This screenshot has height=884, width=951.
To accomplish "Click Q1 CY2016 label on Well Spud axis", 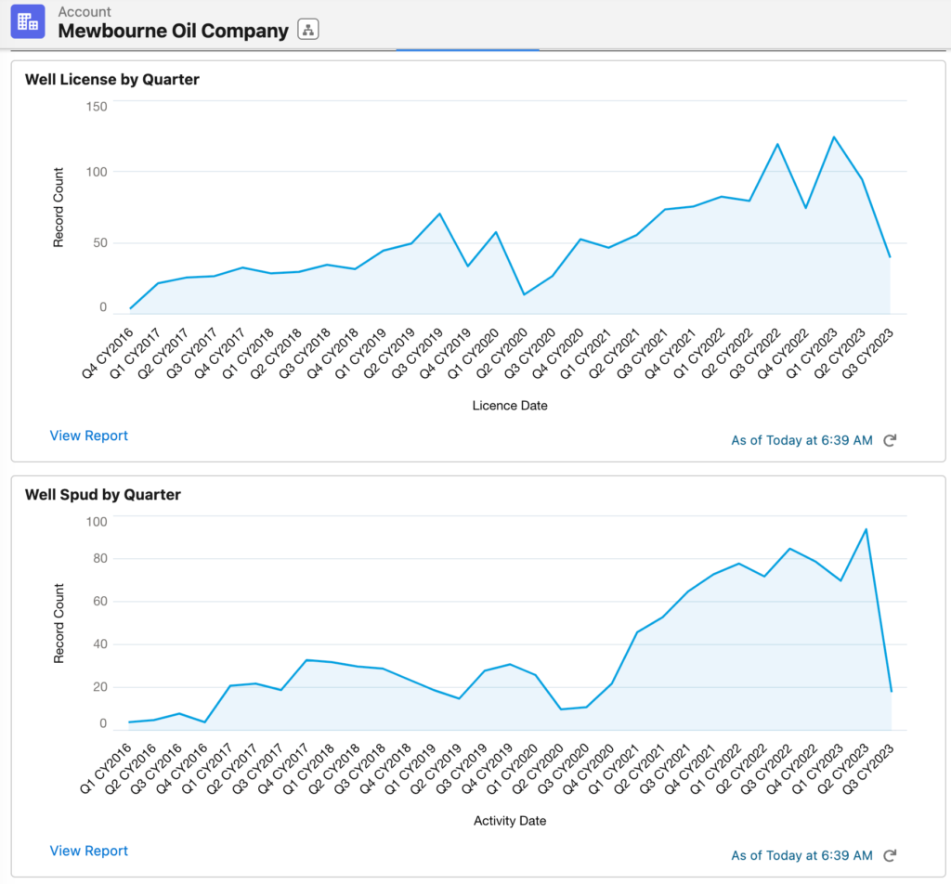I will click(x=106, y=768).
